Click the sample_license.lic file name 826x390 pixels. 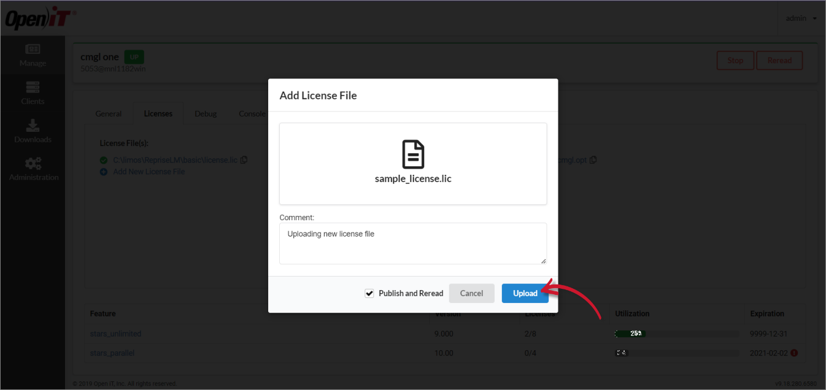coord(413,179)
